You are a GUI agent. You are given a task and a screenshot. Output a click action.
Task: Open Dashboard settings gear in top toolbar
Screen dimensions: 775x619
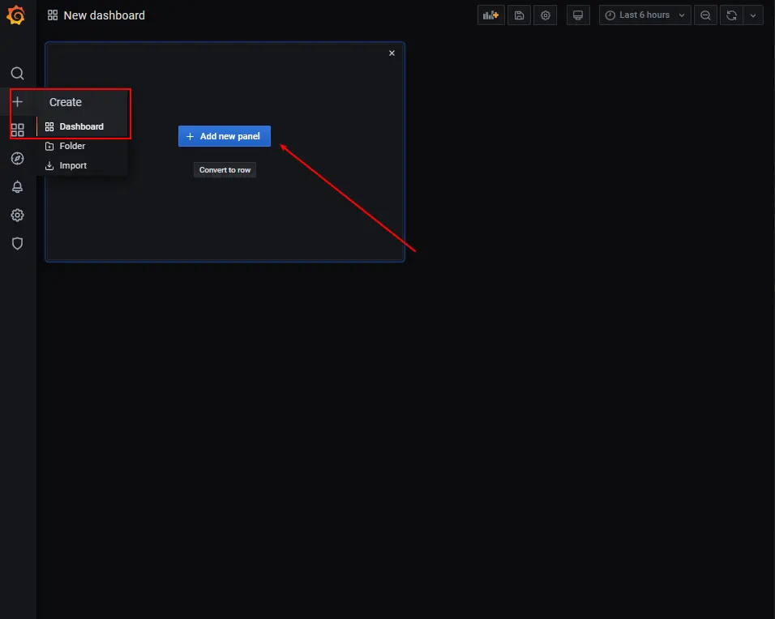[x=546, y=15]
